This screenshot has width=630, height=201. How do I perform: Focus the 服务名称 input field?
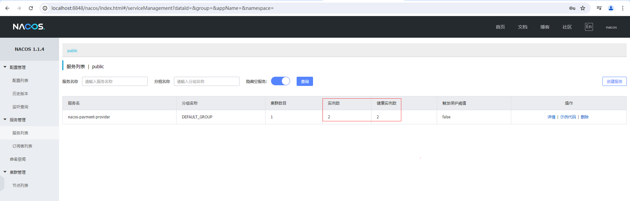point(115,81)
